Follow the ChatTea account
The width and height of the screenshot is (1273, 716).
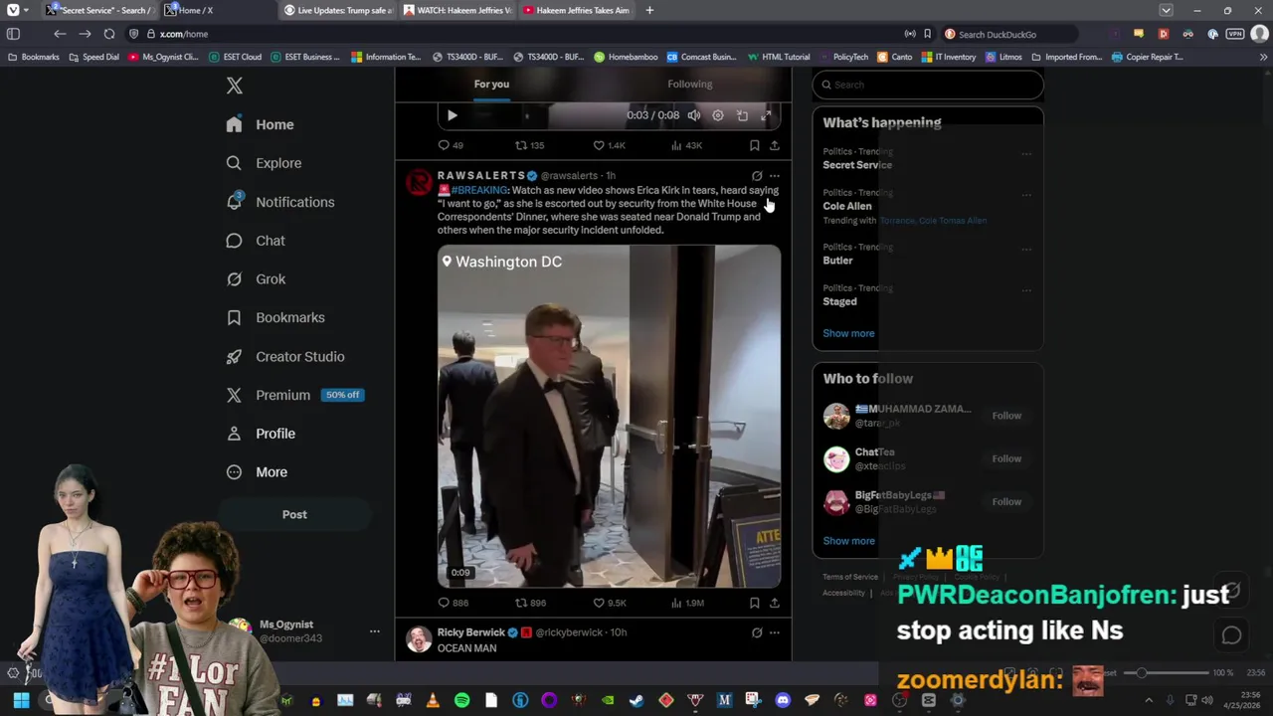tap(1006, 458)
